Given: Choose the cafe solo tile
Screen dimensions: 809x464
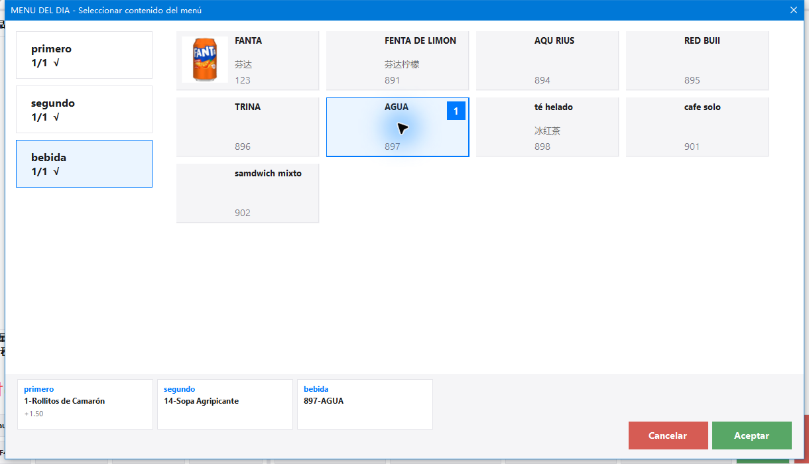Looking at the screenshot, I should [698, 127].
